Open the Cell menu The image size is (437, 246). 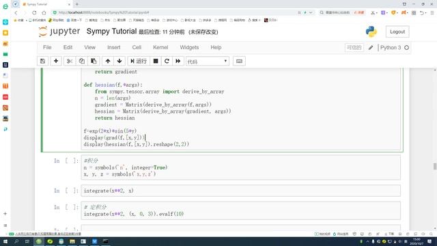pos(137,47)
